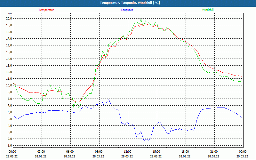Image resolution: width=256 pixels, height=160 pixels.
Task: Click the '12,0' y-axis value
Action: (x=9, y=72)
